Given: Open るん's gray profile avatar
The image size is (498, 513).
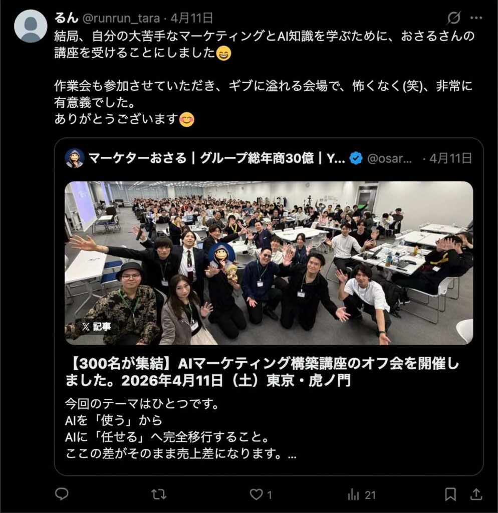Looking at the screenshot, I should tap(31, 26).
